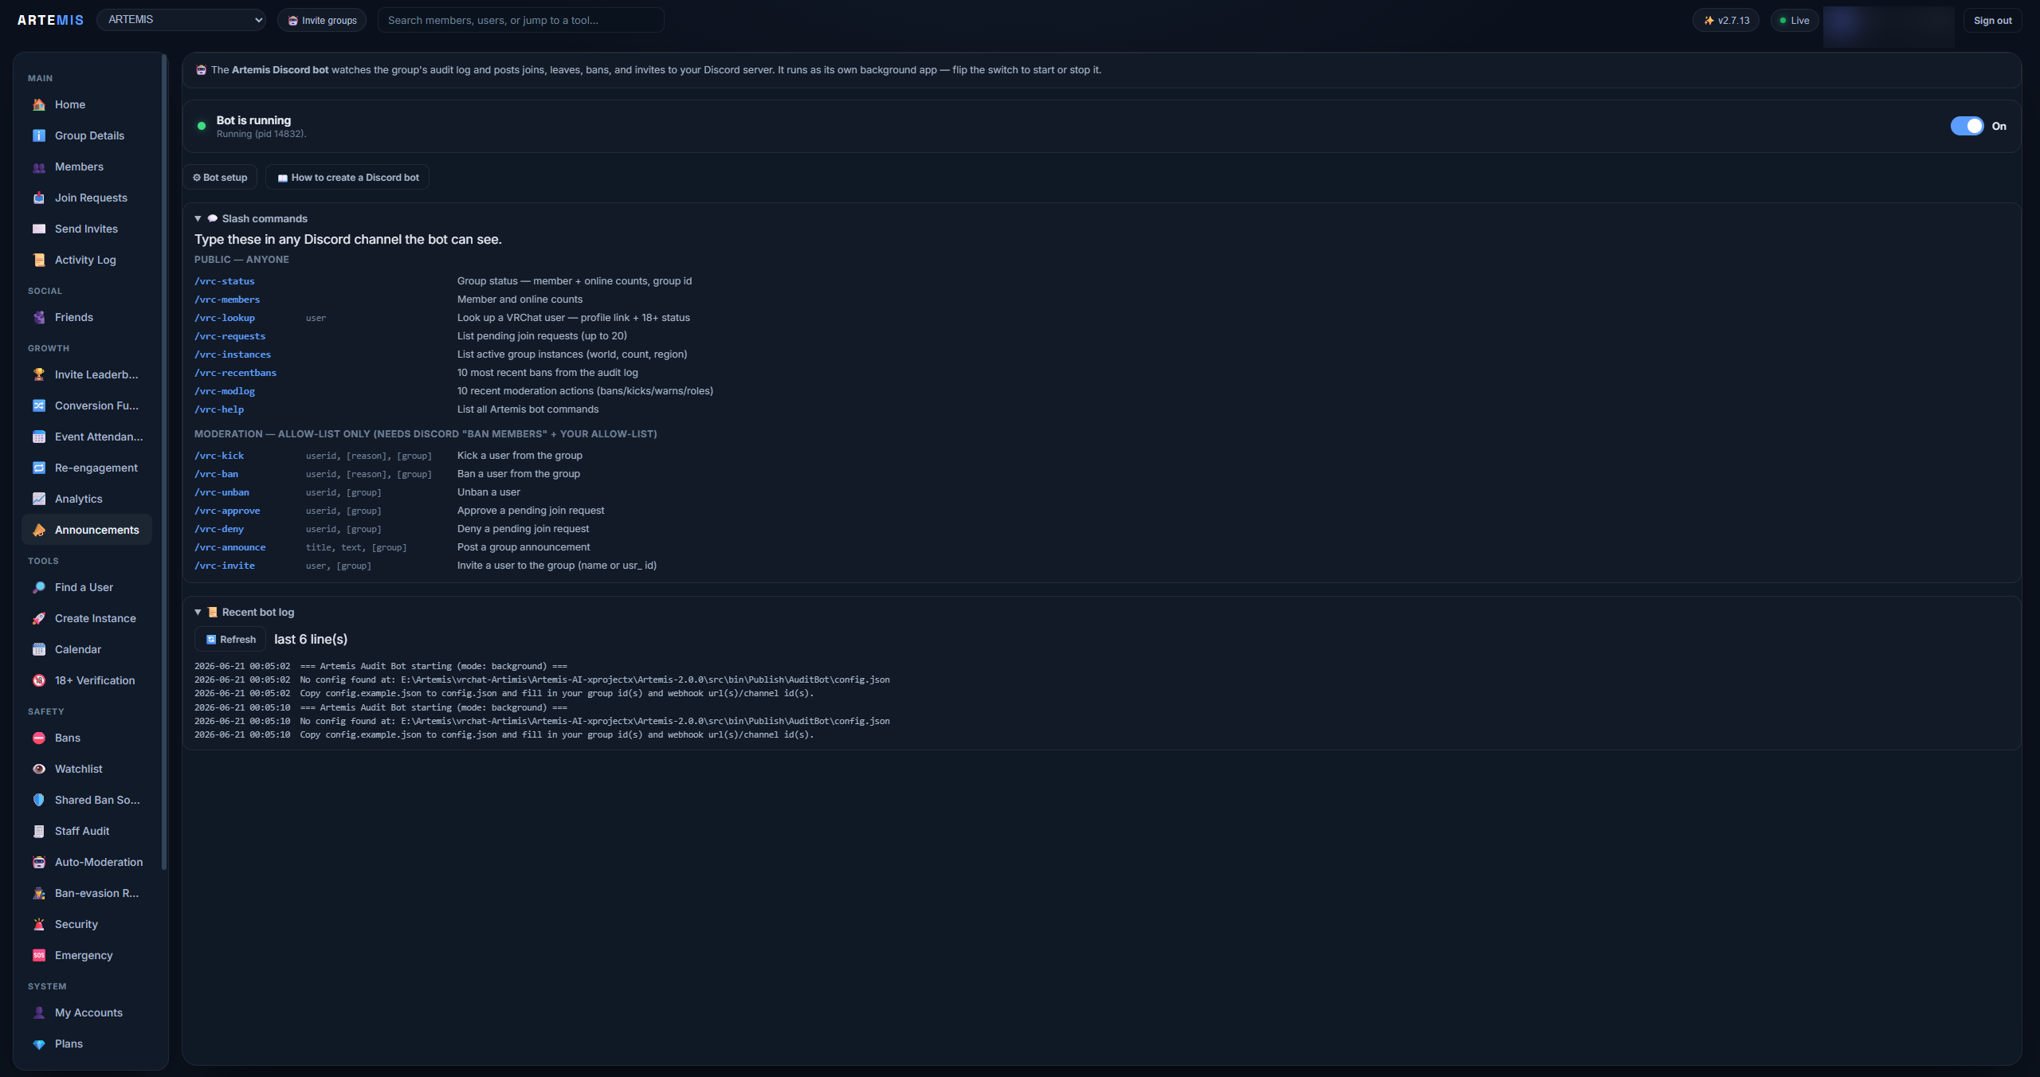
Task: Click the Event Attendance calendar icon
Action: (39, 437)
